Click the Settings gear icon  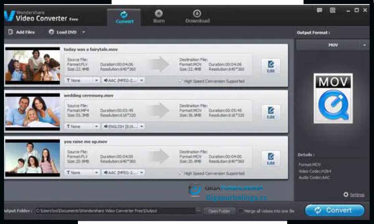click(346, 194)
